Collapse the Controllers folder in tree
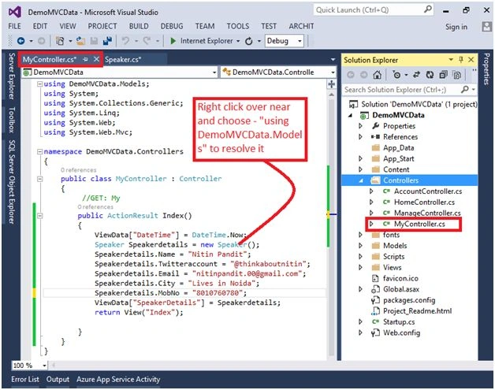Image resolution: width=495 pixels, height=390 pixels. 361,180
